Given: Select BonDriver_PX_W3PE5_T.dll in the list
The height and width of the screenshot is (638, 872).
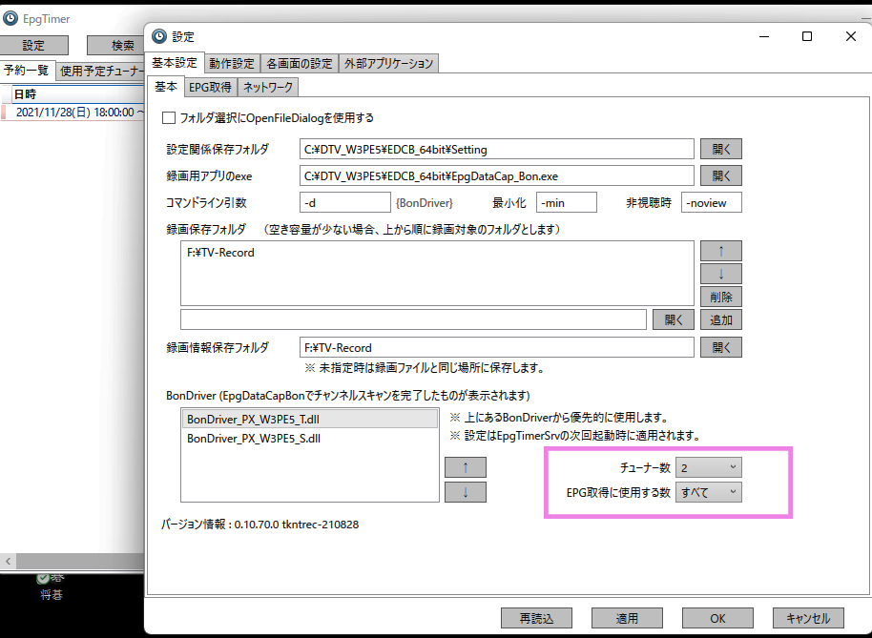Looking at the screenshot, I should pos(310,419).
